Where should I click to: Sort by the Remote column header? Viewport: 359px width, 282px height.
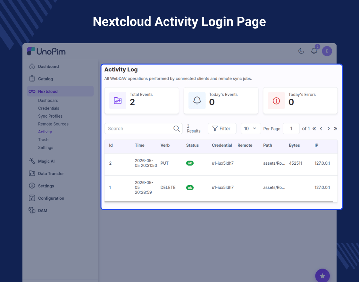coord(245,145)
